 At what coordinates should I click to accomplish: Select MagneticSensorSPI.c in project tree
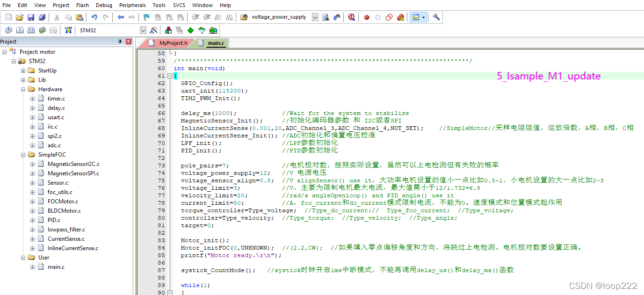[x=73, y=173]
